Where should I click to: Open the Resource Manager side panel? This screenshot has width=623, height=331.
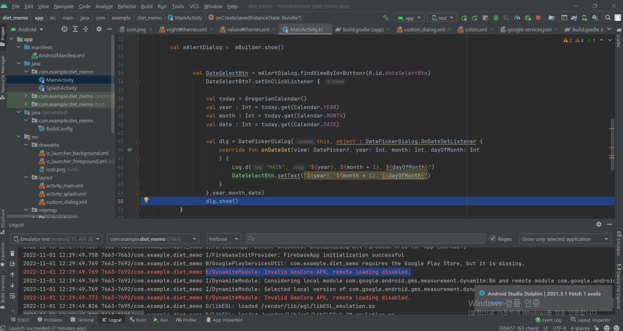point(3,77)
